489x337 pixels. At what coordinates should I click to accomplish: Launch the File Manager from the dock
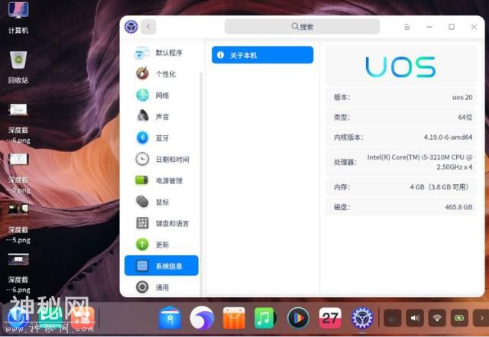coord(170,318)
